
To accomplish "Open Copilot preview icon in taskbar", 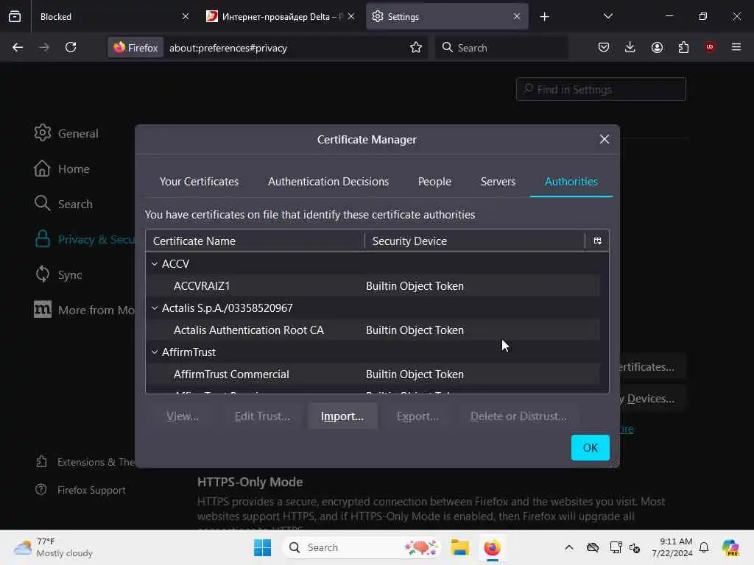I will [730, 547].
